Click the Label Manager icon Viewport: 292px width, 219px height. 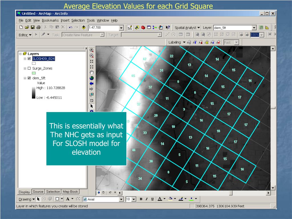[x=189, y=42]
